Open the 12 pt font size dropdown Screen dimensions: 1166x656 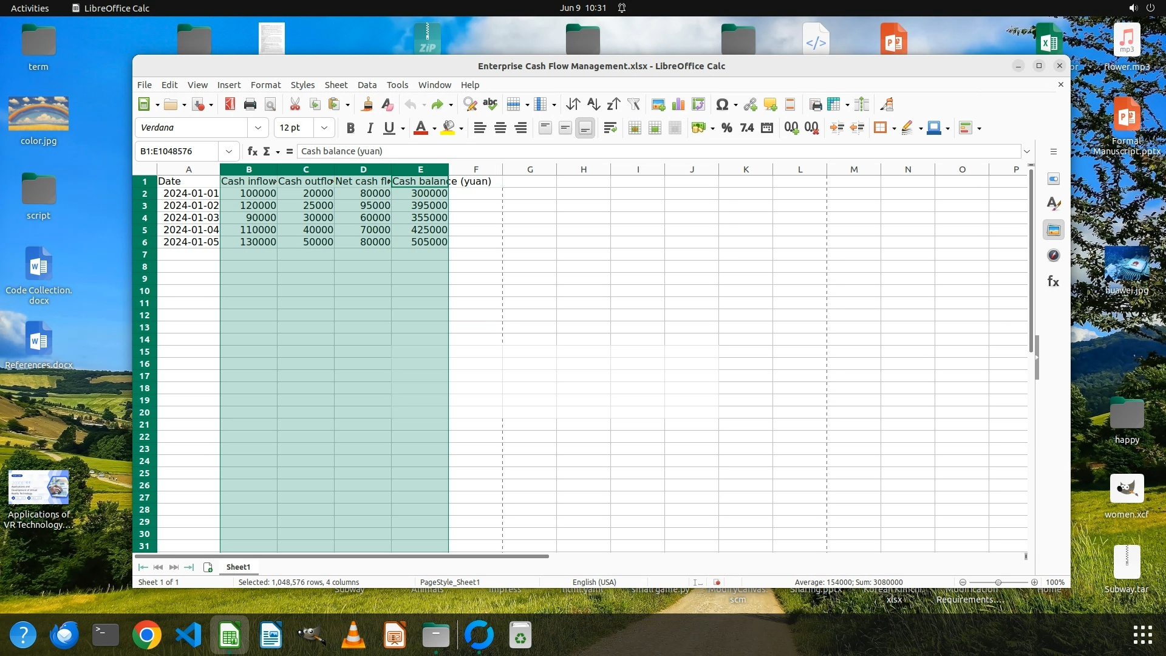click(324, 128)
